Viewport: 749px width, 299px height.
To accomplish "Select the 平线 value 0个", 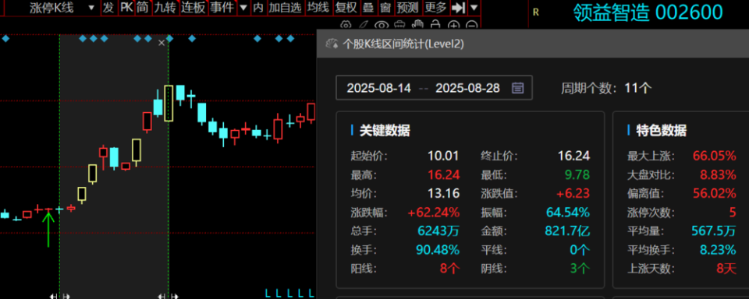I will tap(580, 250).
